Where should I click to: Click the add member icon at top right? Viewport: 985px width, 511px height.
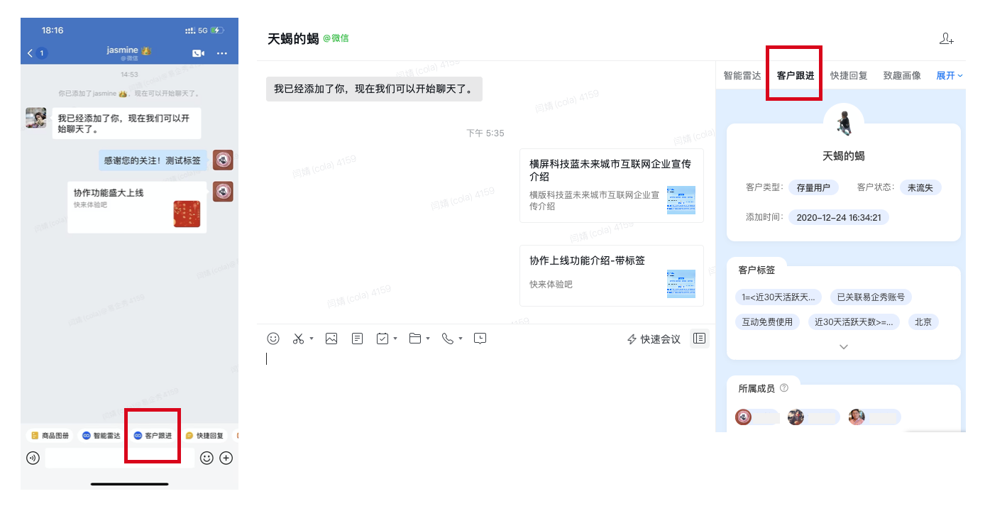coord(946,39)
